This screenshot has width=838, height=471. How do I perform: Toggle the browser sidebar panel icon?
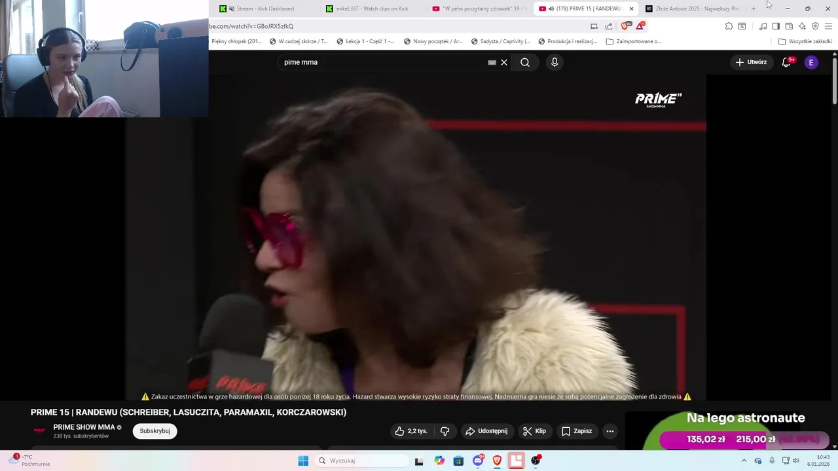(776, 26)
